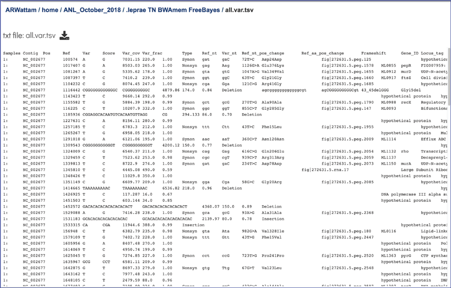Click fig|272631.5.rna.17 identifier
Viewport: 451px width, 288px height.
pos(325,170)
